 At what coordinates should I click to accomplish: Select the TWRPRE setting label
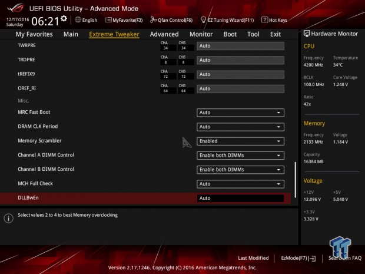click(x=26, y=45)
